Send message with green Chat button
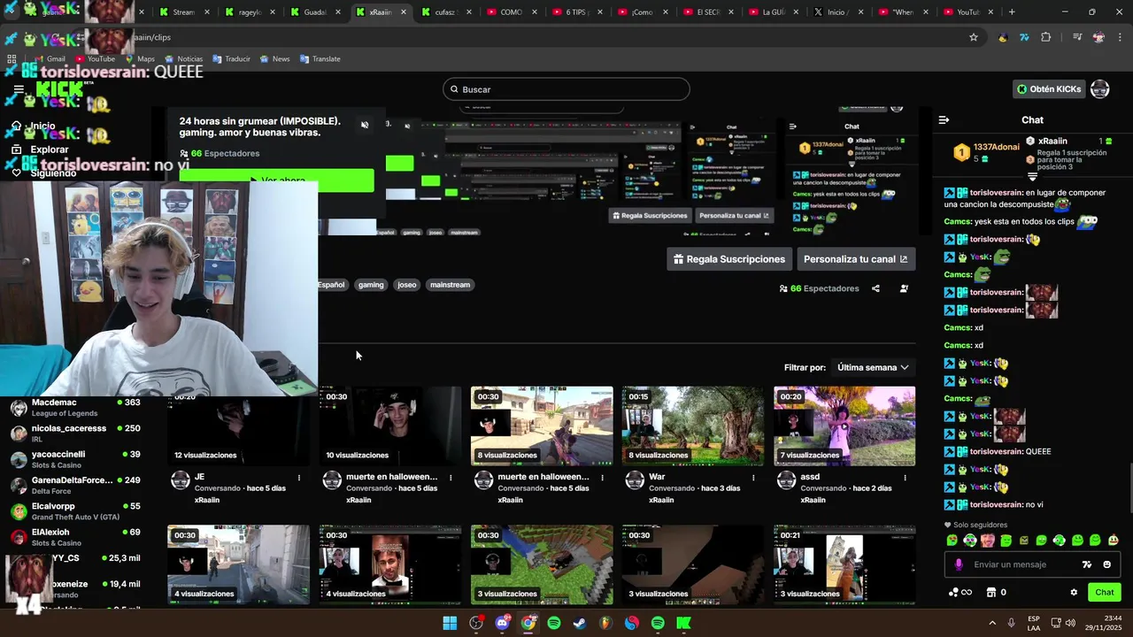Screen dimensions: 1133x637 (1104, 593)
